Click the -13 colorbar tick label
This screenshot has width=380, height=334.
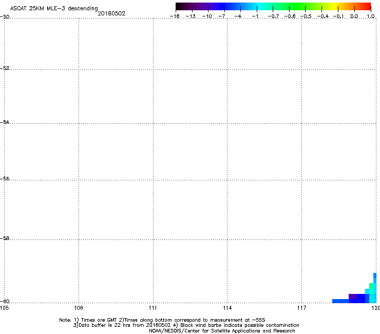191,16
